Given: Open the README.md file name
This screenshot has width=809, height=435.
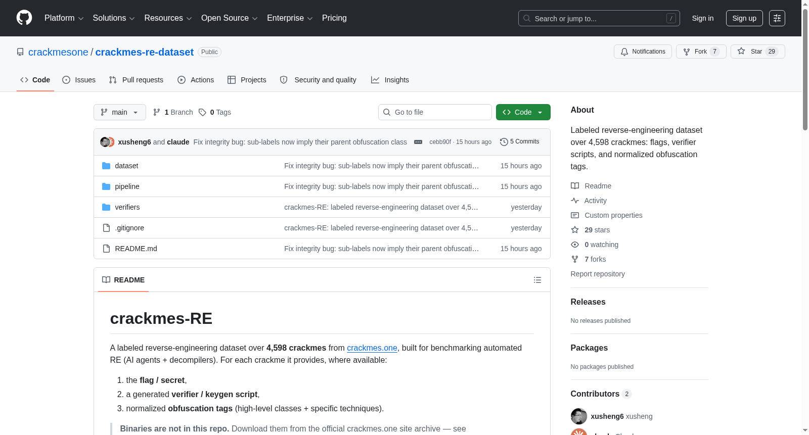Looking at the screenshot, I should (x=136, y=249).
